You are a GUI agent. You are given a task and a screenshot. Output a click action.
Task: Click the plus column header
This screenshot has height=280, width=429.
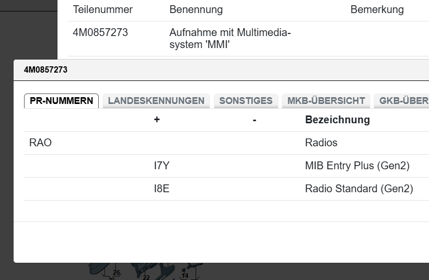(x=157, y=120)
